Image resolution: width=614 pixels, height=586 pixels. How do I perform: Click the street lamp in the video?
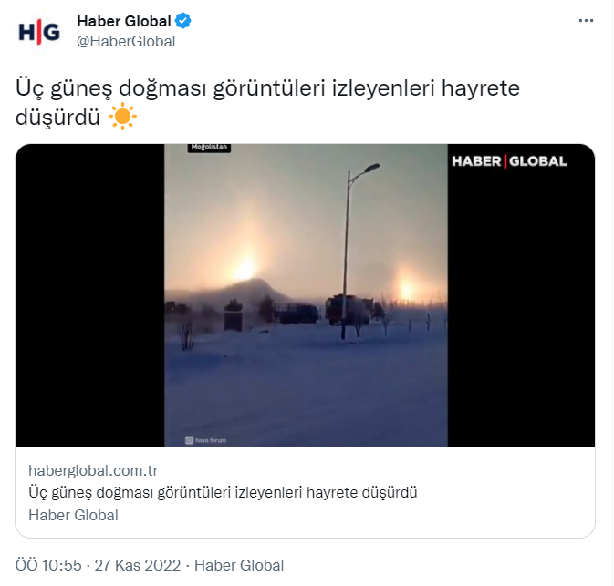coord(354,251)
